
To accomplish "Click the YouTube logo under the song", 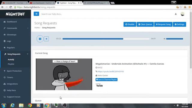I will pyautogui.click(x=99, y=85).
